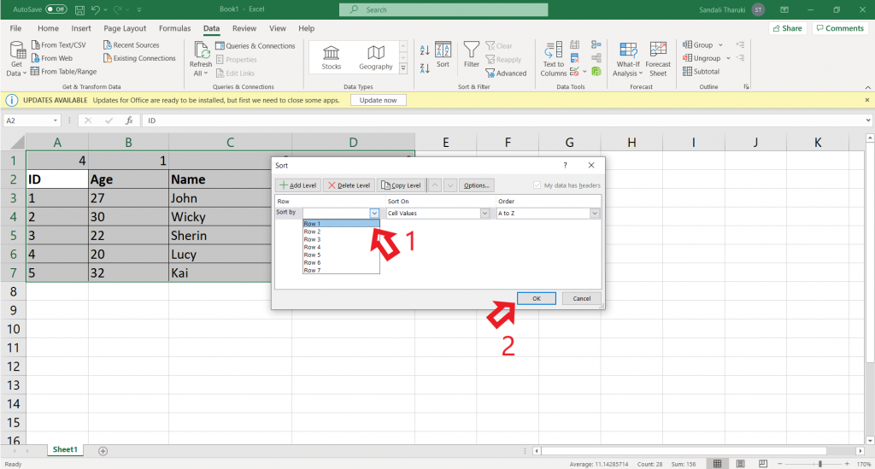Click the Subtotal command
The height and width of the screenshot is (469, 875).
pyautogui.click(x=701, y=72)
